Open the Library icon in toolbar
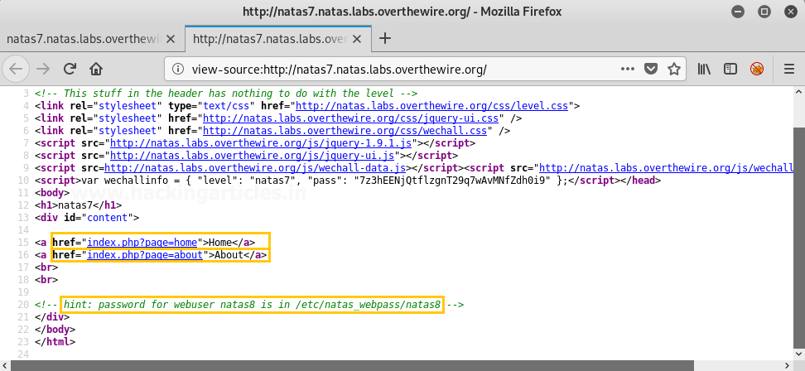Screen dimensions: 805x371 [x=704, y=69]
